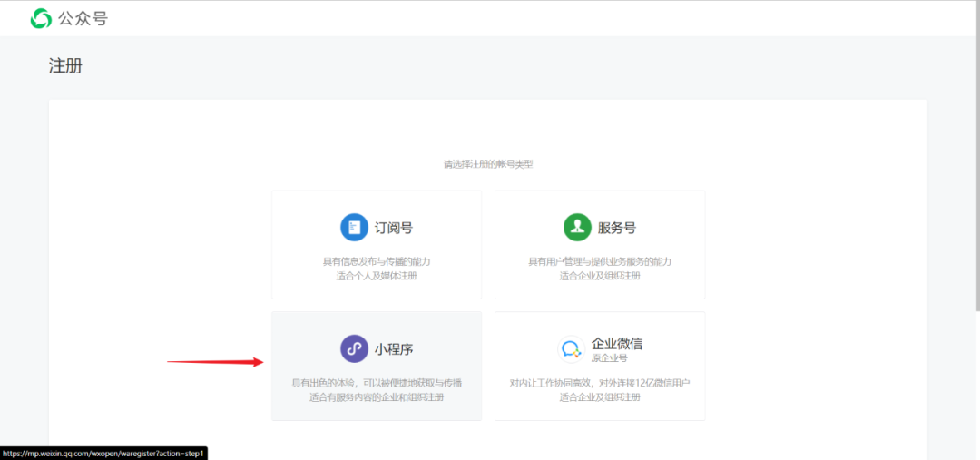Click the 企业微信 description about 12亿微信用户
980x460 pixels.
[600, 390]
